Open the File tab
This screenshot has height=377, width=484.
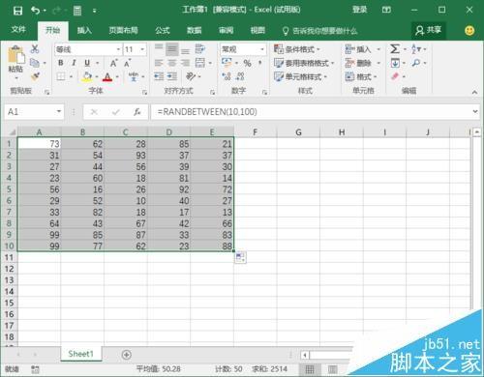(18, 30)
